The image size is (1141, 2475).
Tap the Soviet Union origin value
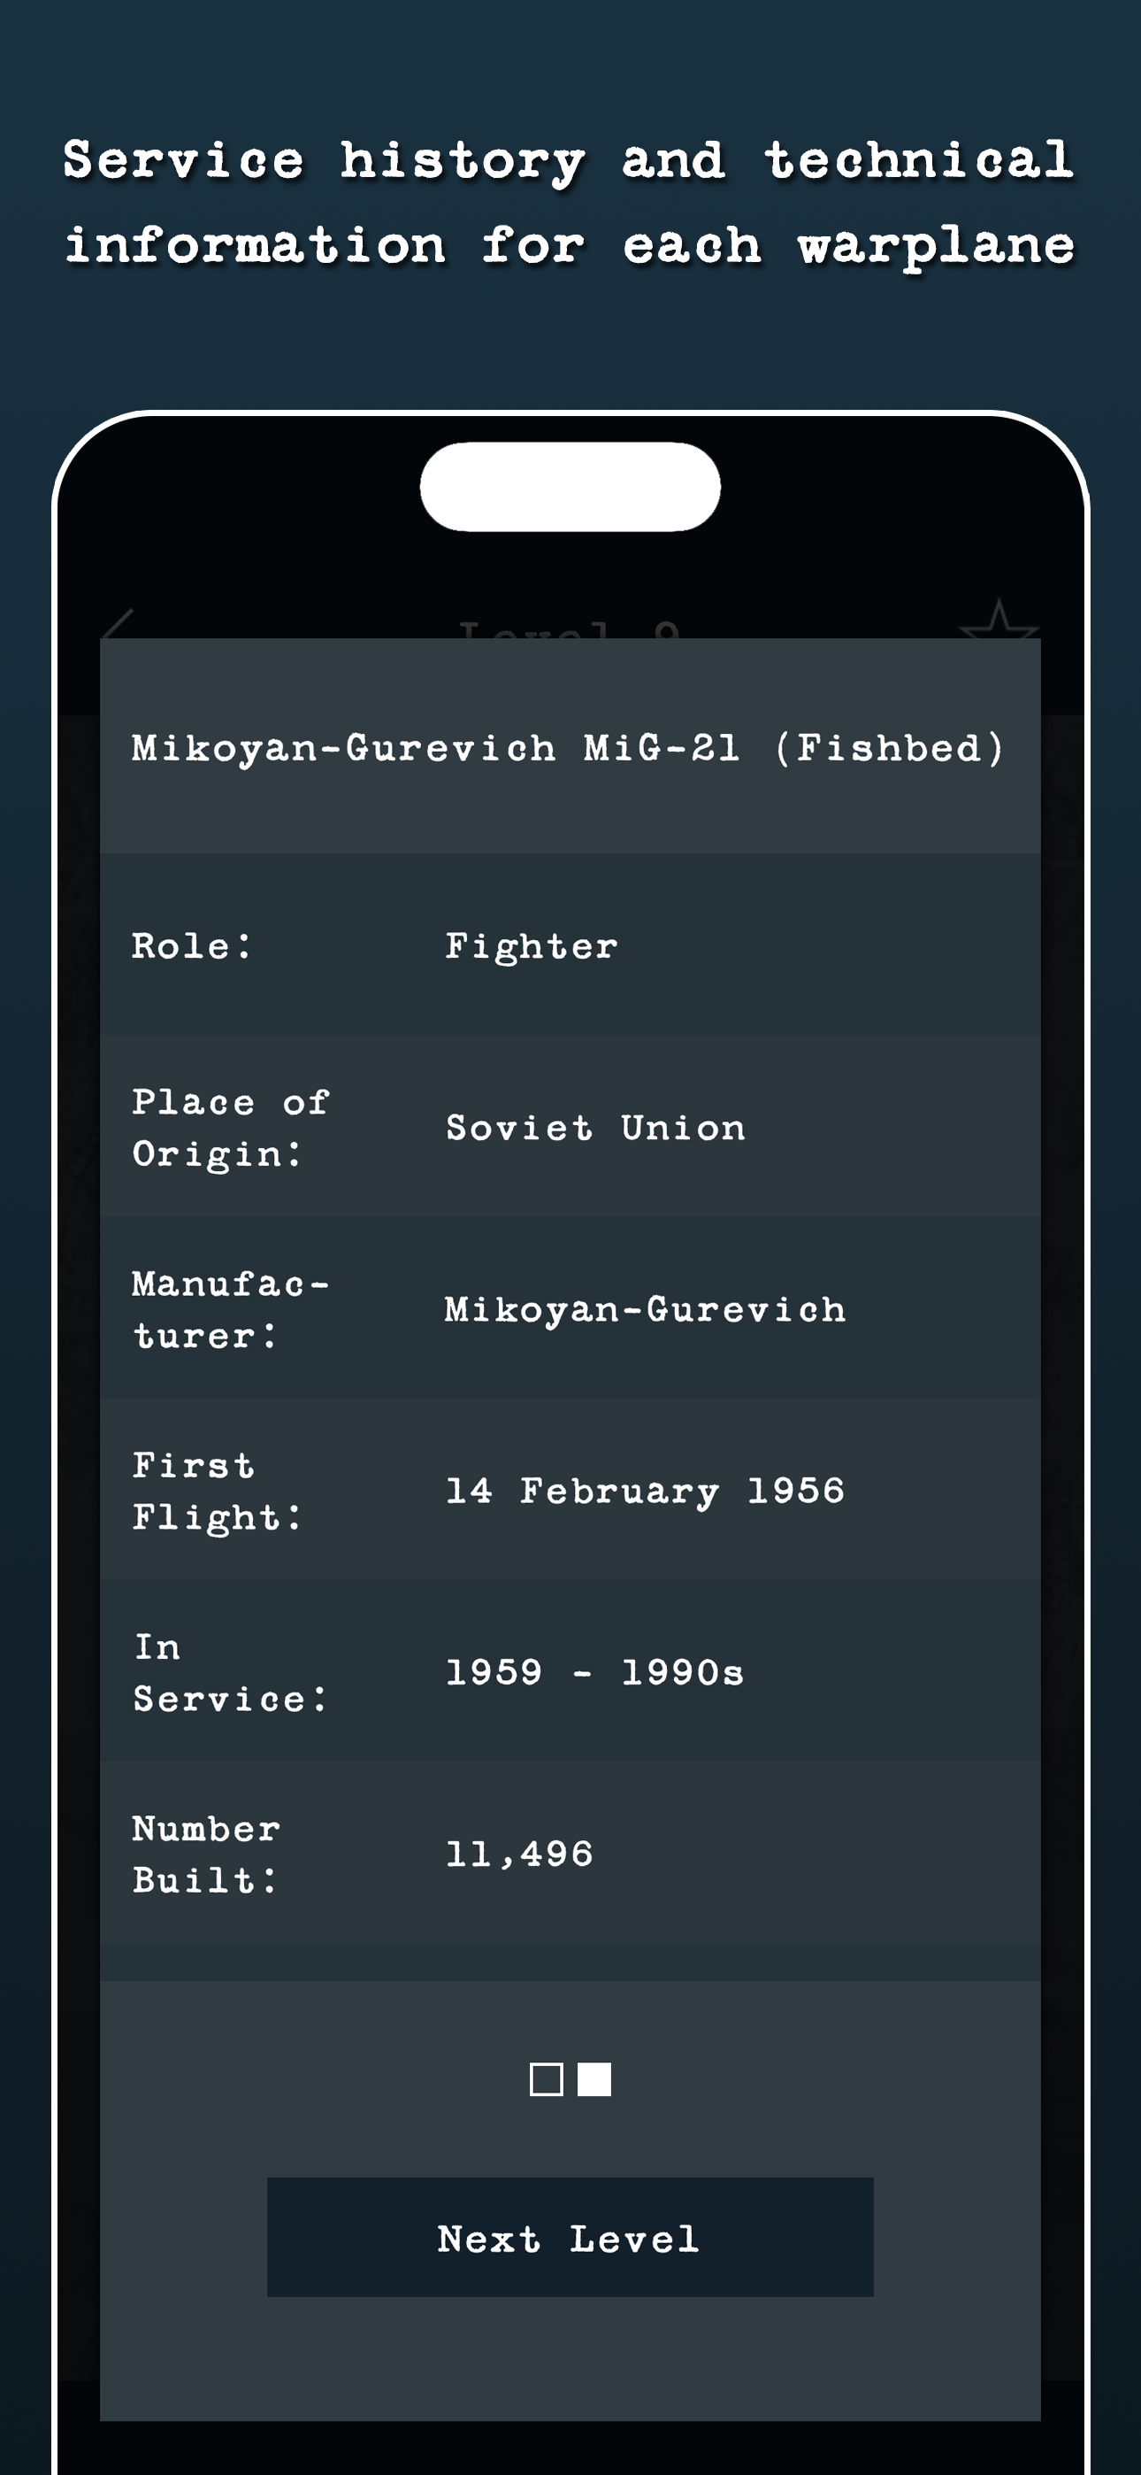click(595, 1127)
